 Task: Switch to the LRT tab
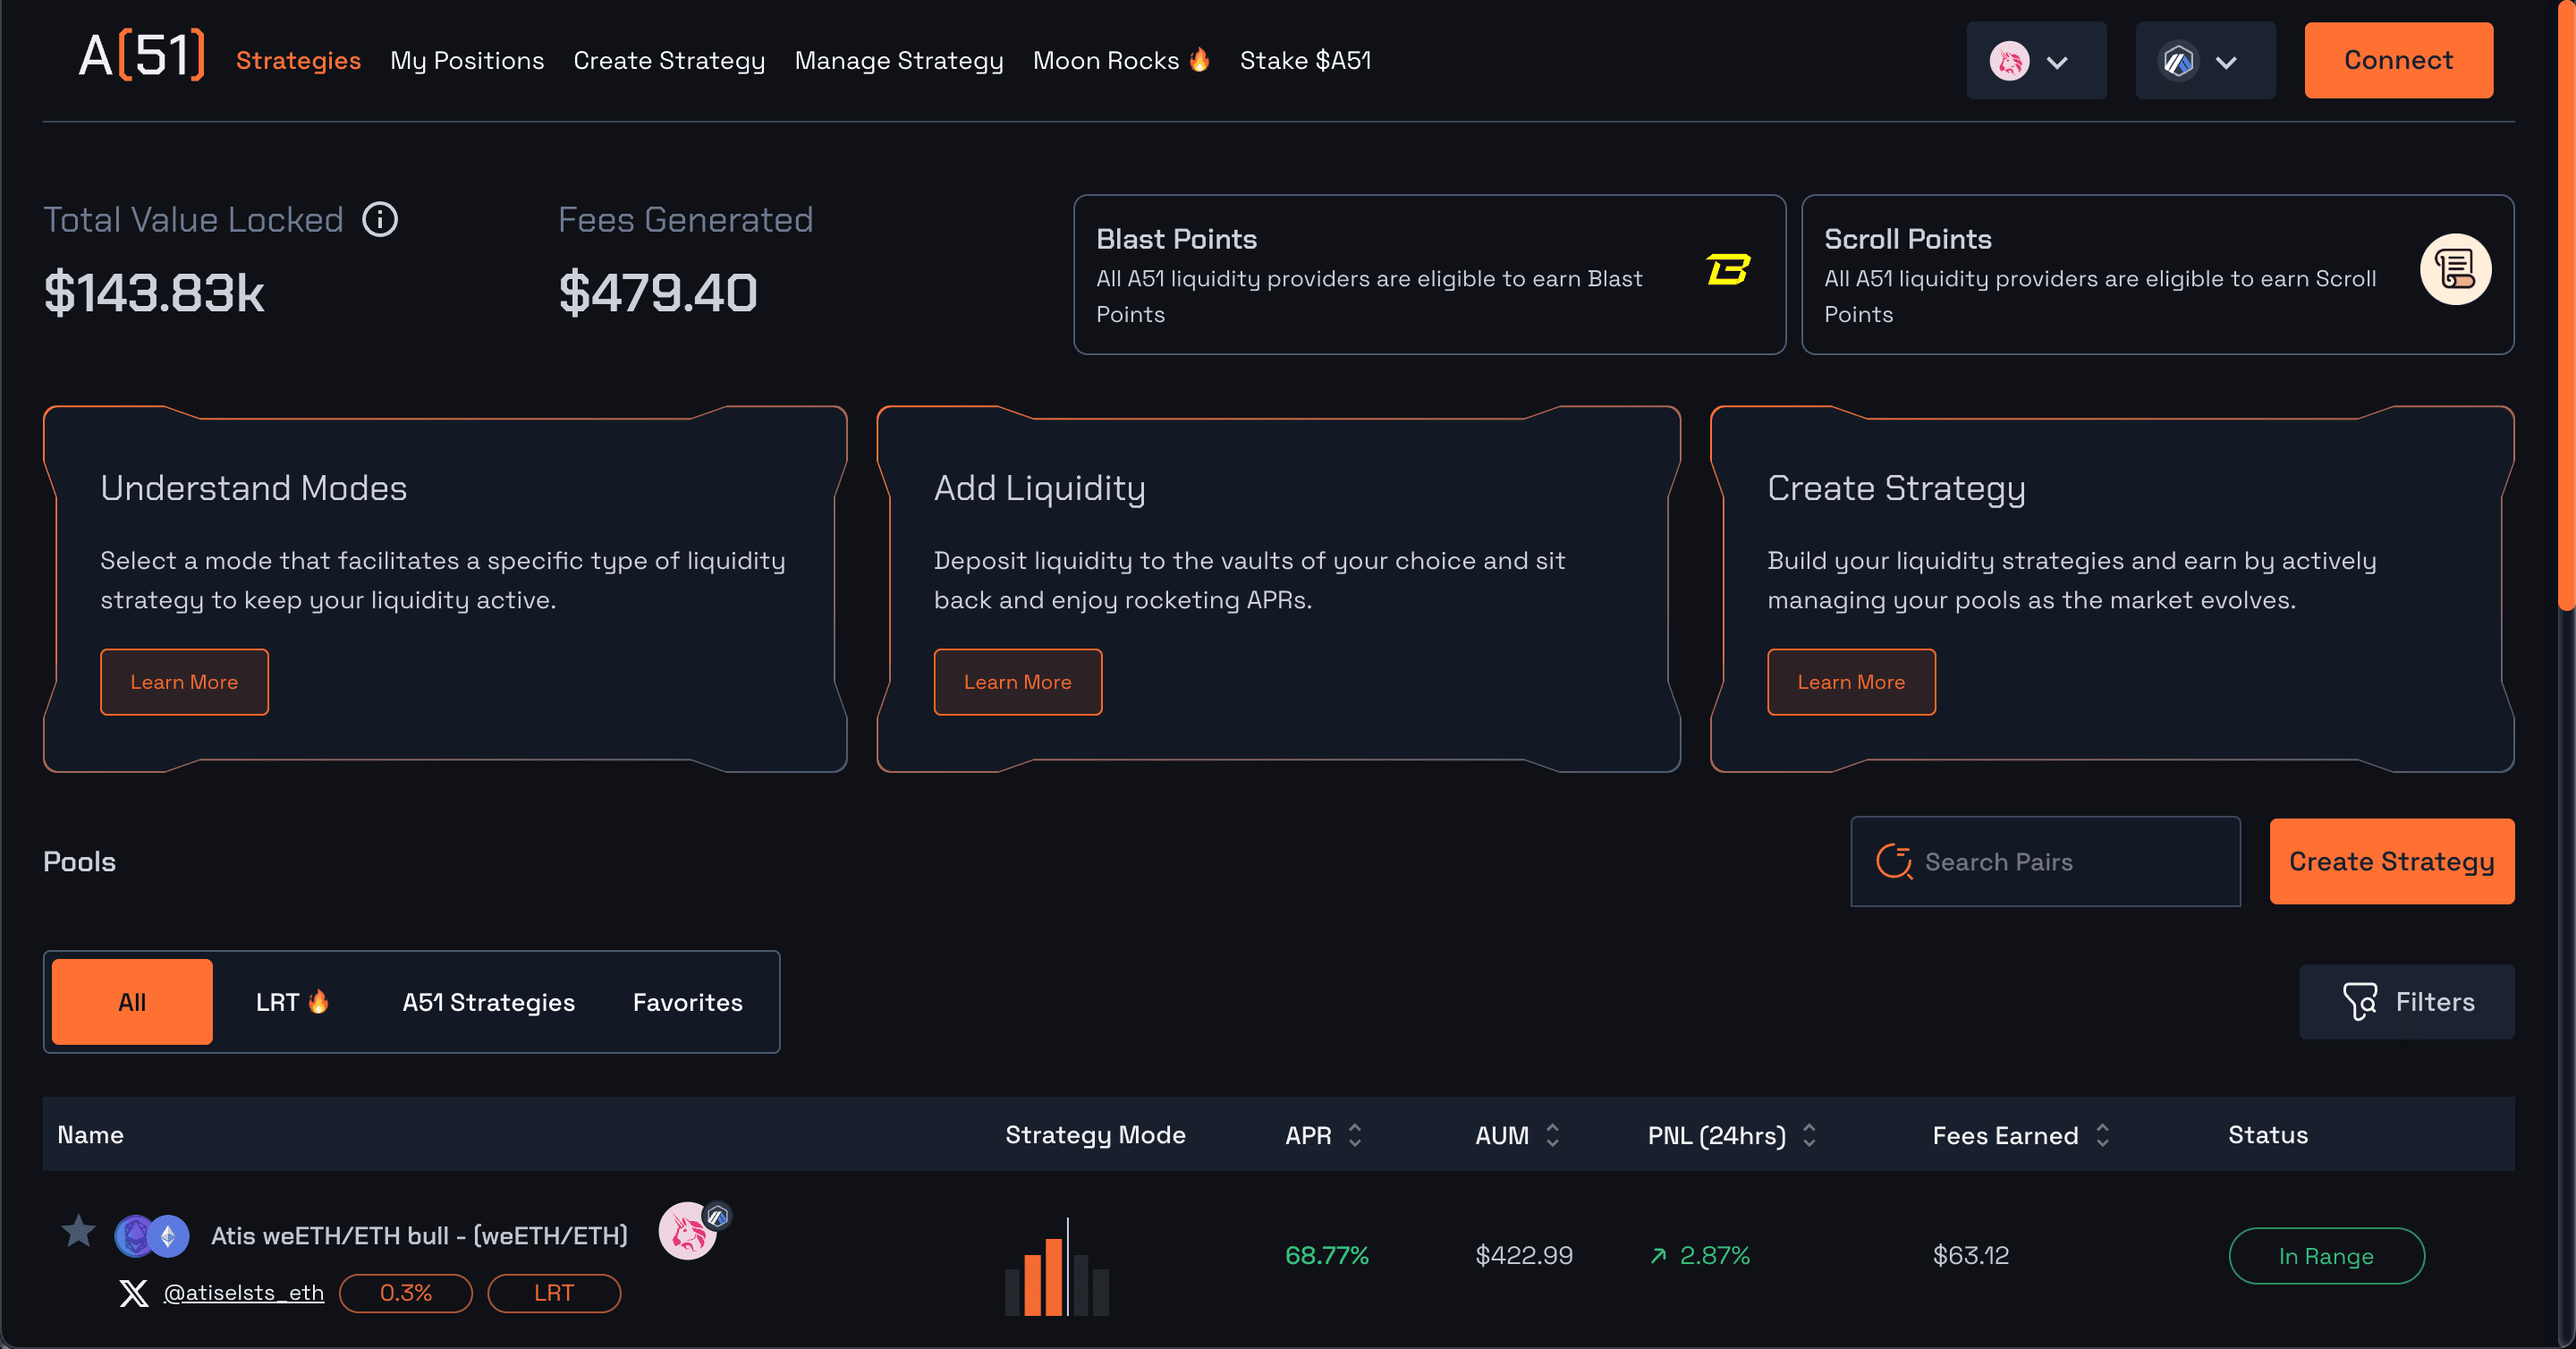(292, 1001)
